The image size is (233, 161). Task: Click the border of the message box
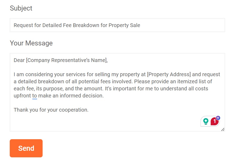tap(117, 53)
